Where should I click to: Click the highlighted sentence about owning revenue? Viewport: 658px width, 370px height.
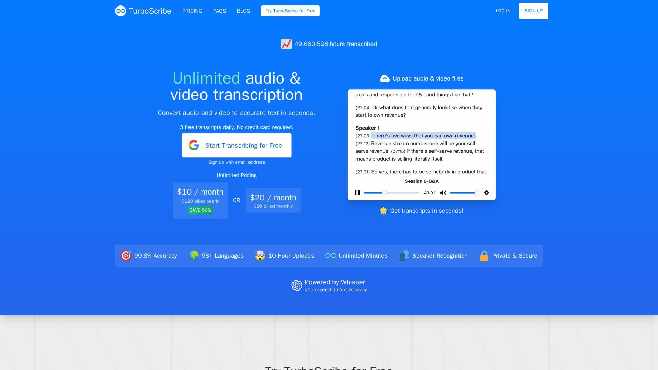(424, 136)
